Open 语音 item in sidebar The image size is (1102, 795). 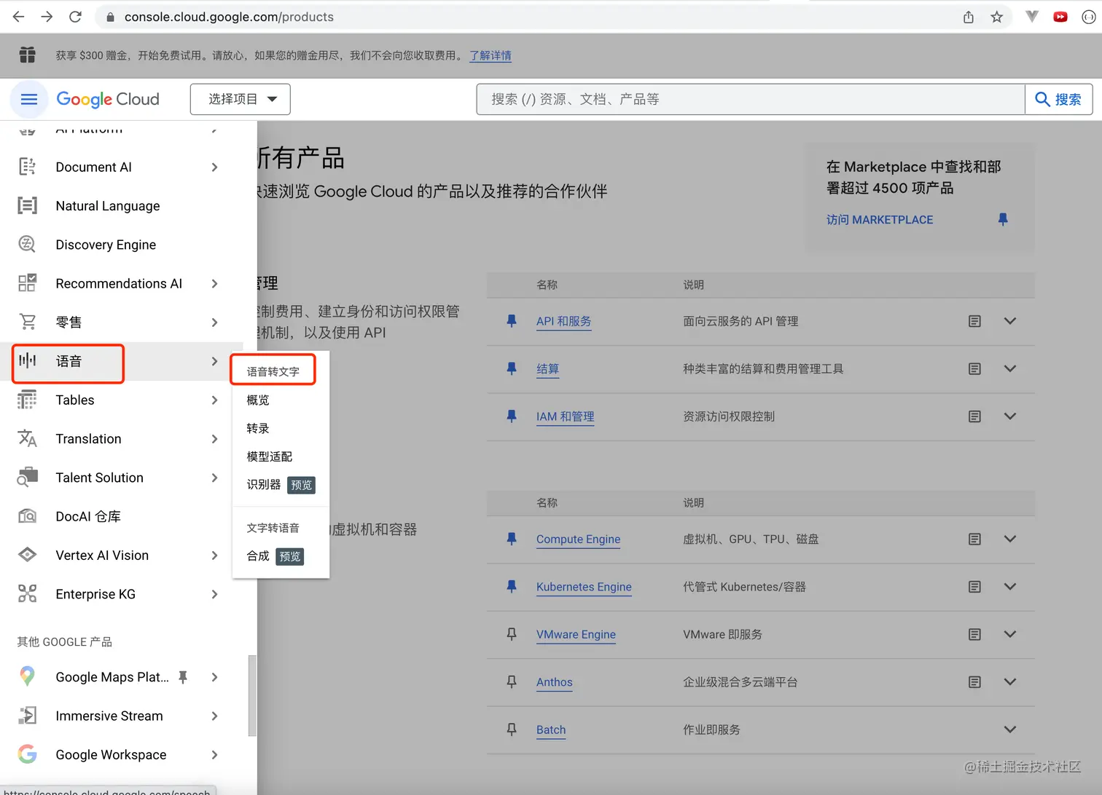point(121,361)
